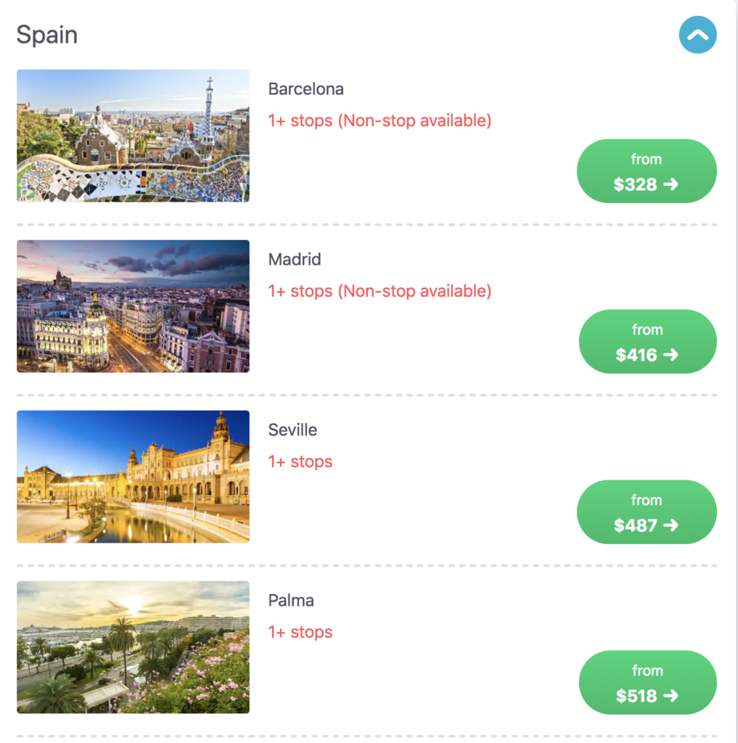Screen dimensions: 738x743
Task: Choose the Palma destination name
Action: [291, 601]
